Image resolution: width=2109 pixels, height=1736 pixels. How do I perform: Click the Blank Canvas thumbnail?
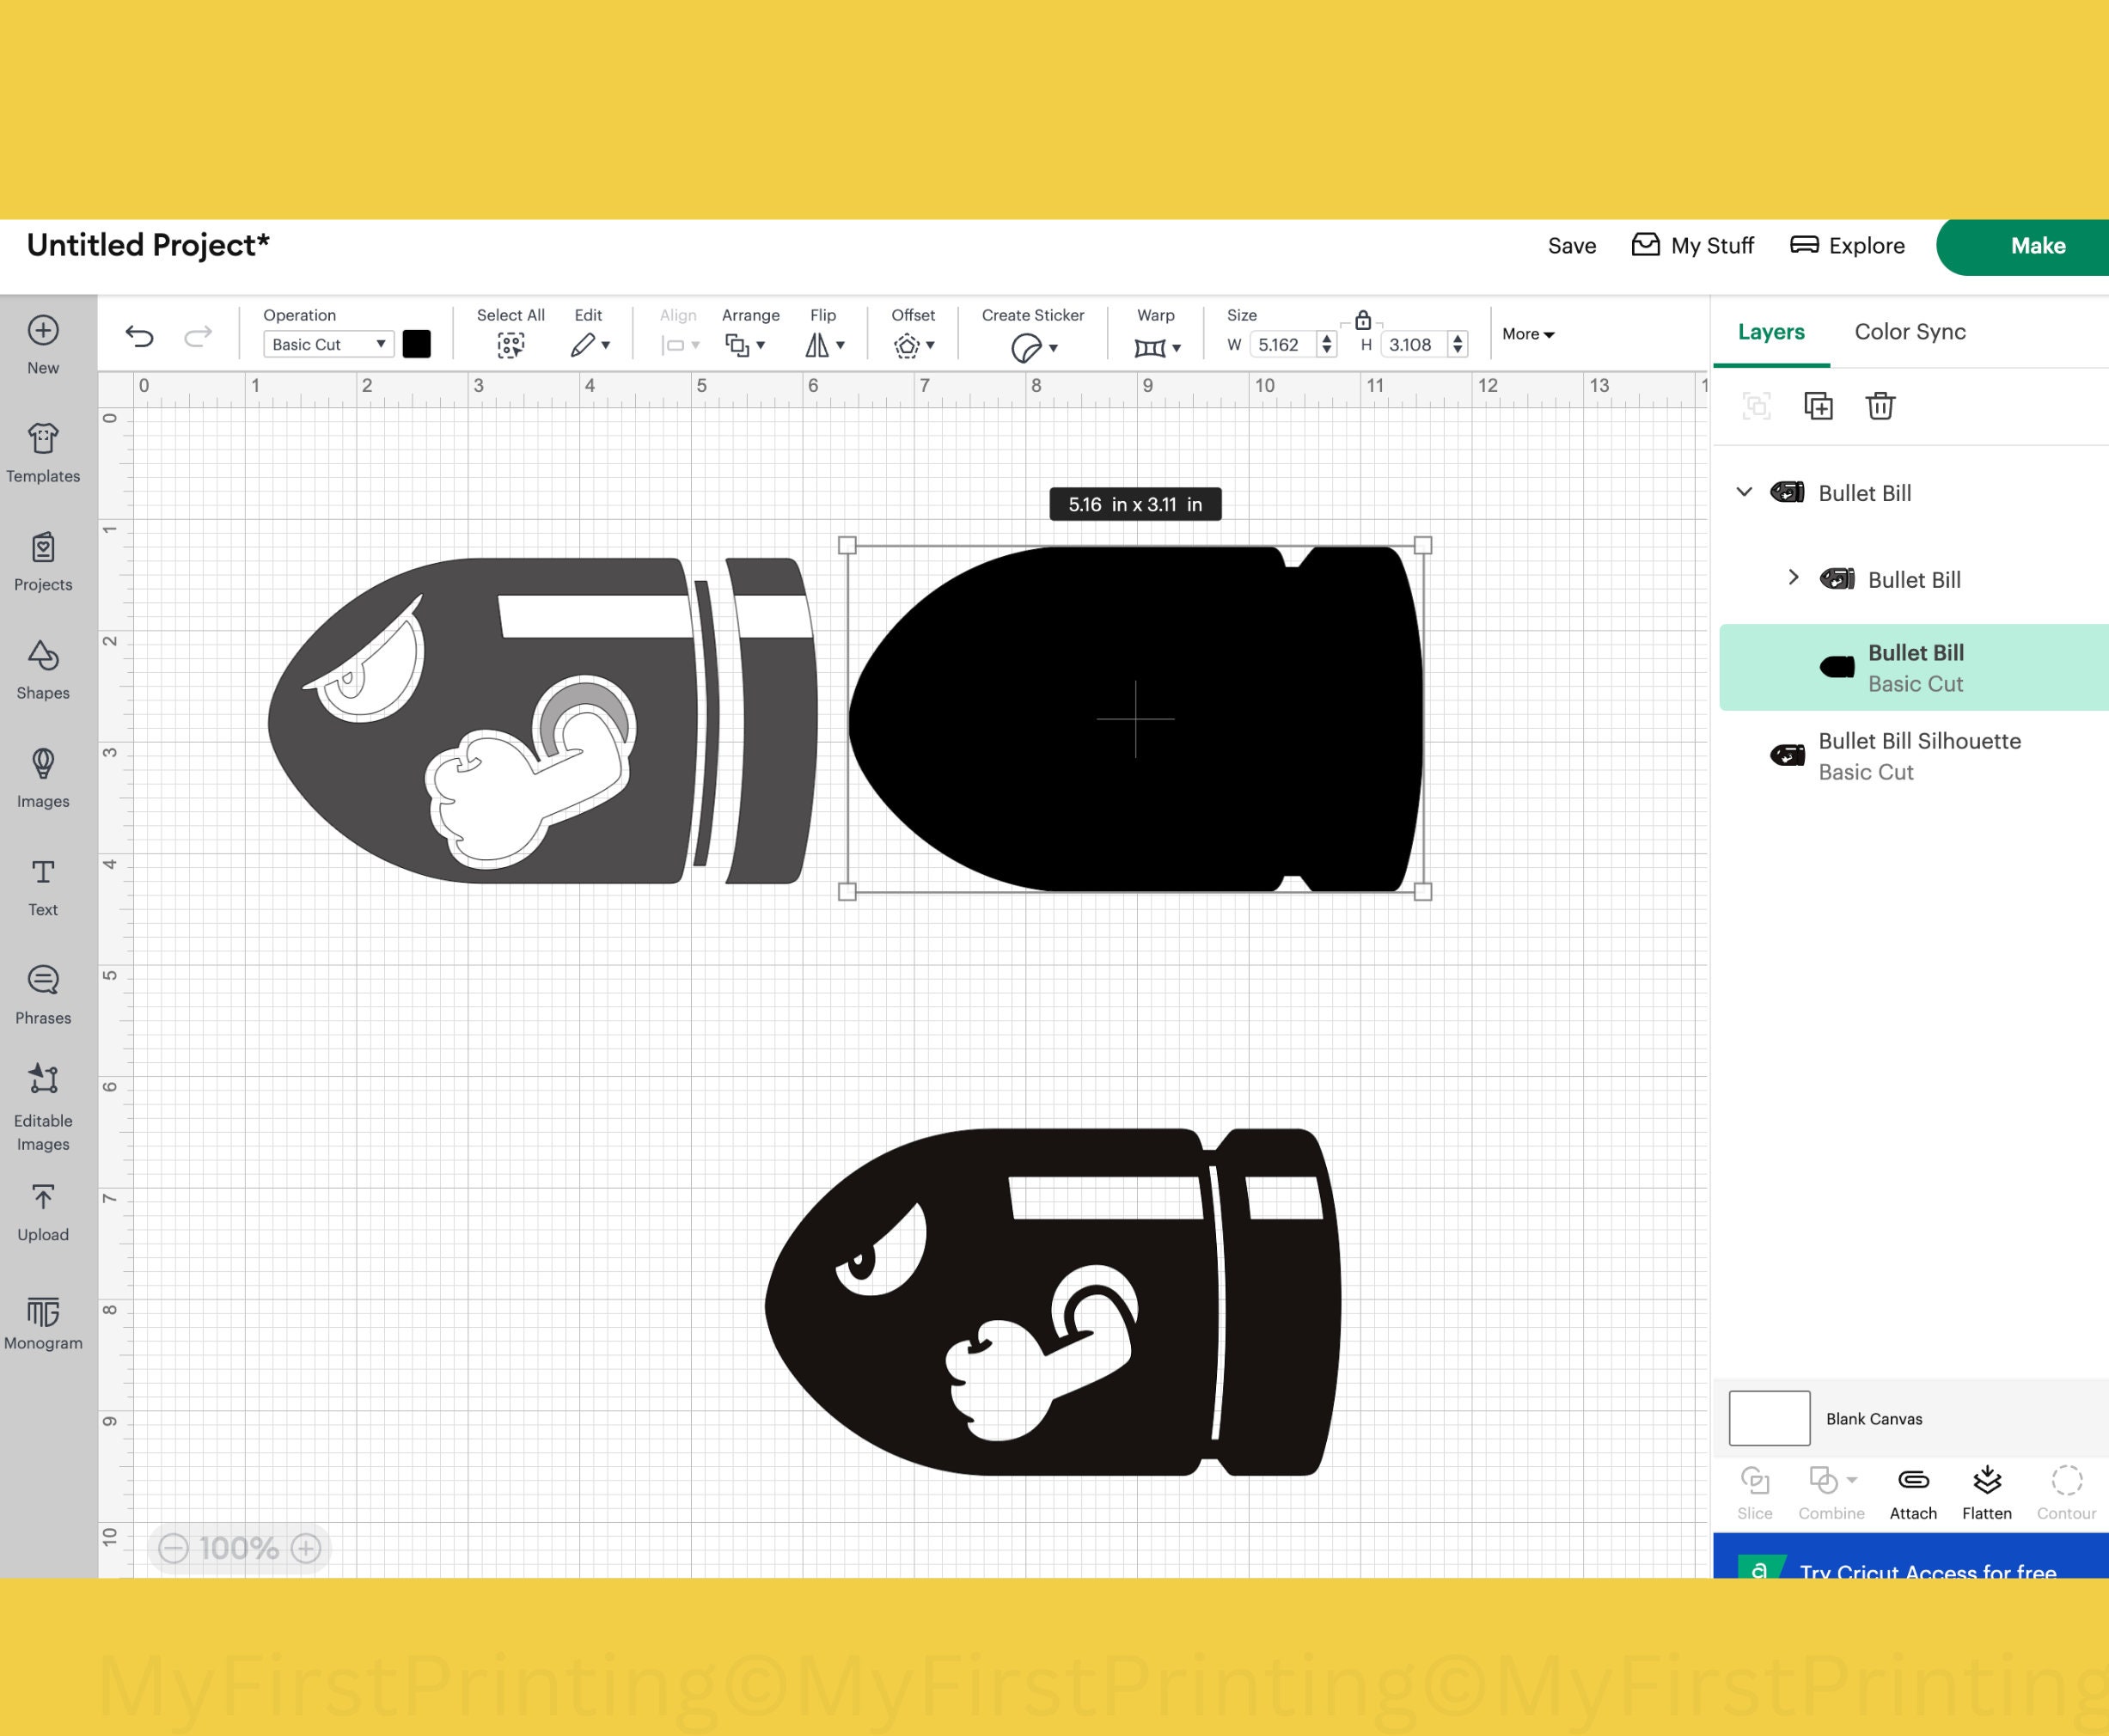1768,1418
